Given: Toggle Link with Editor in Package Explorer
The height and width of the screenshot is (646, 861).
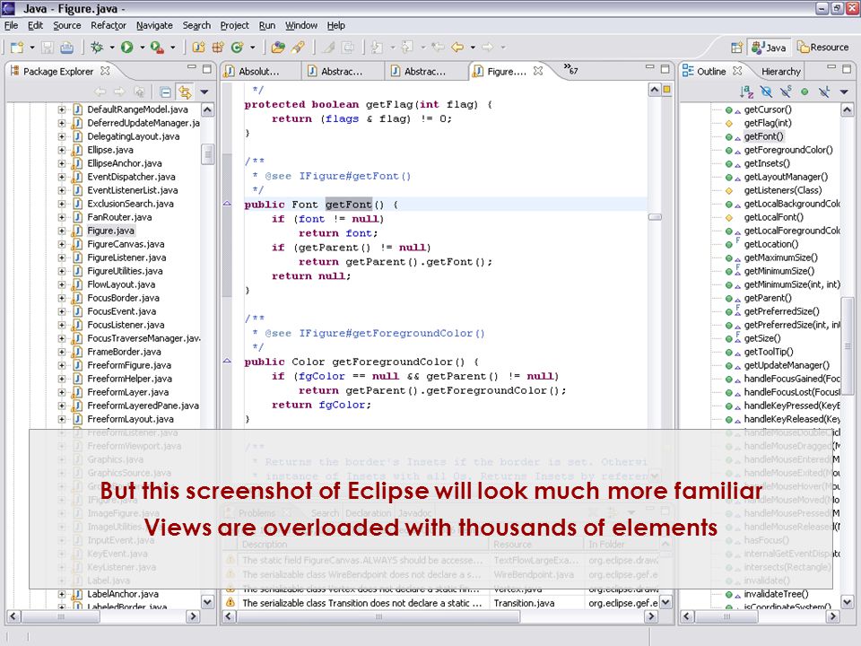Looking at the screenshot, I should pos(185,92).
